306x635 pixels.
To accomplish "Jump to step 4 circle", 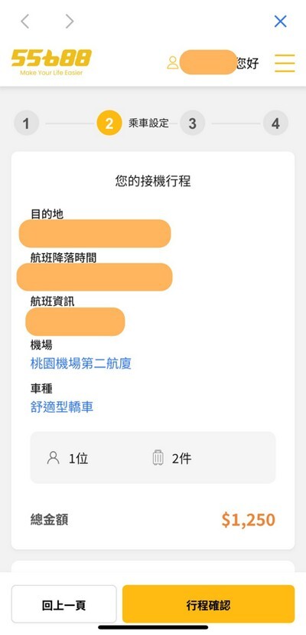I will click(x=275, y=123).
